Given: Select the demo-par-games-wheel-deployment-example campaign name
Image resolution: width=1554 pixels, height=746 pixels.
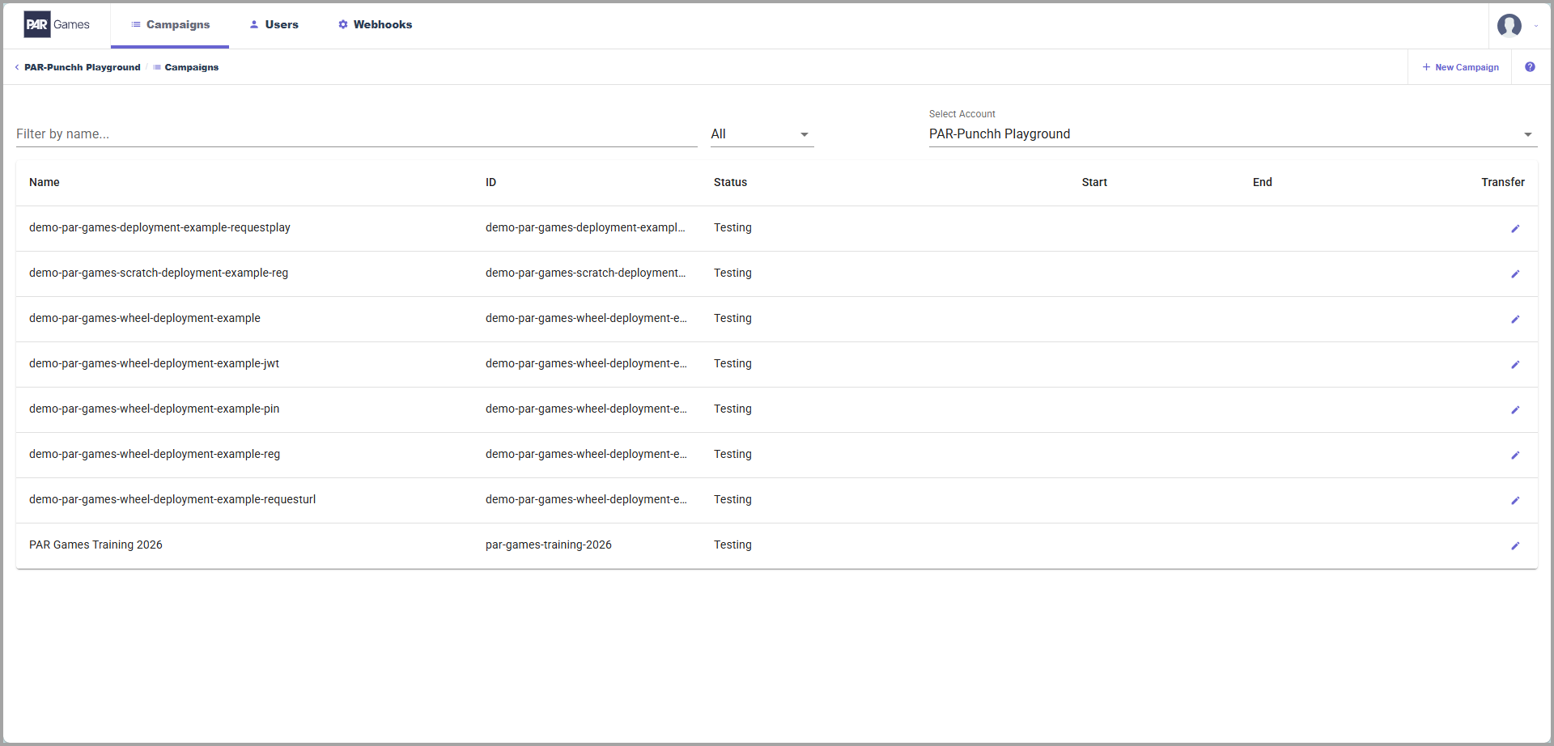Looking at the screenshot, I should point(145,318).
